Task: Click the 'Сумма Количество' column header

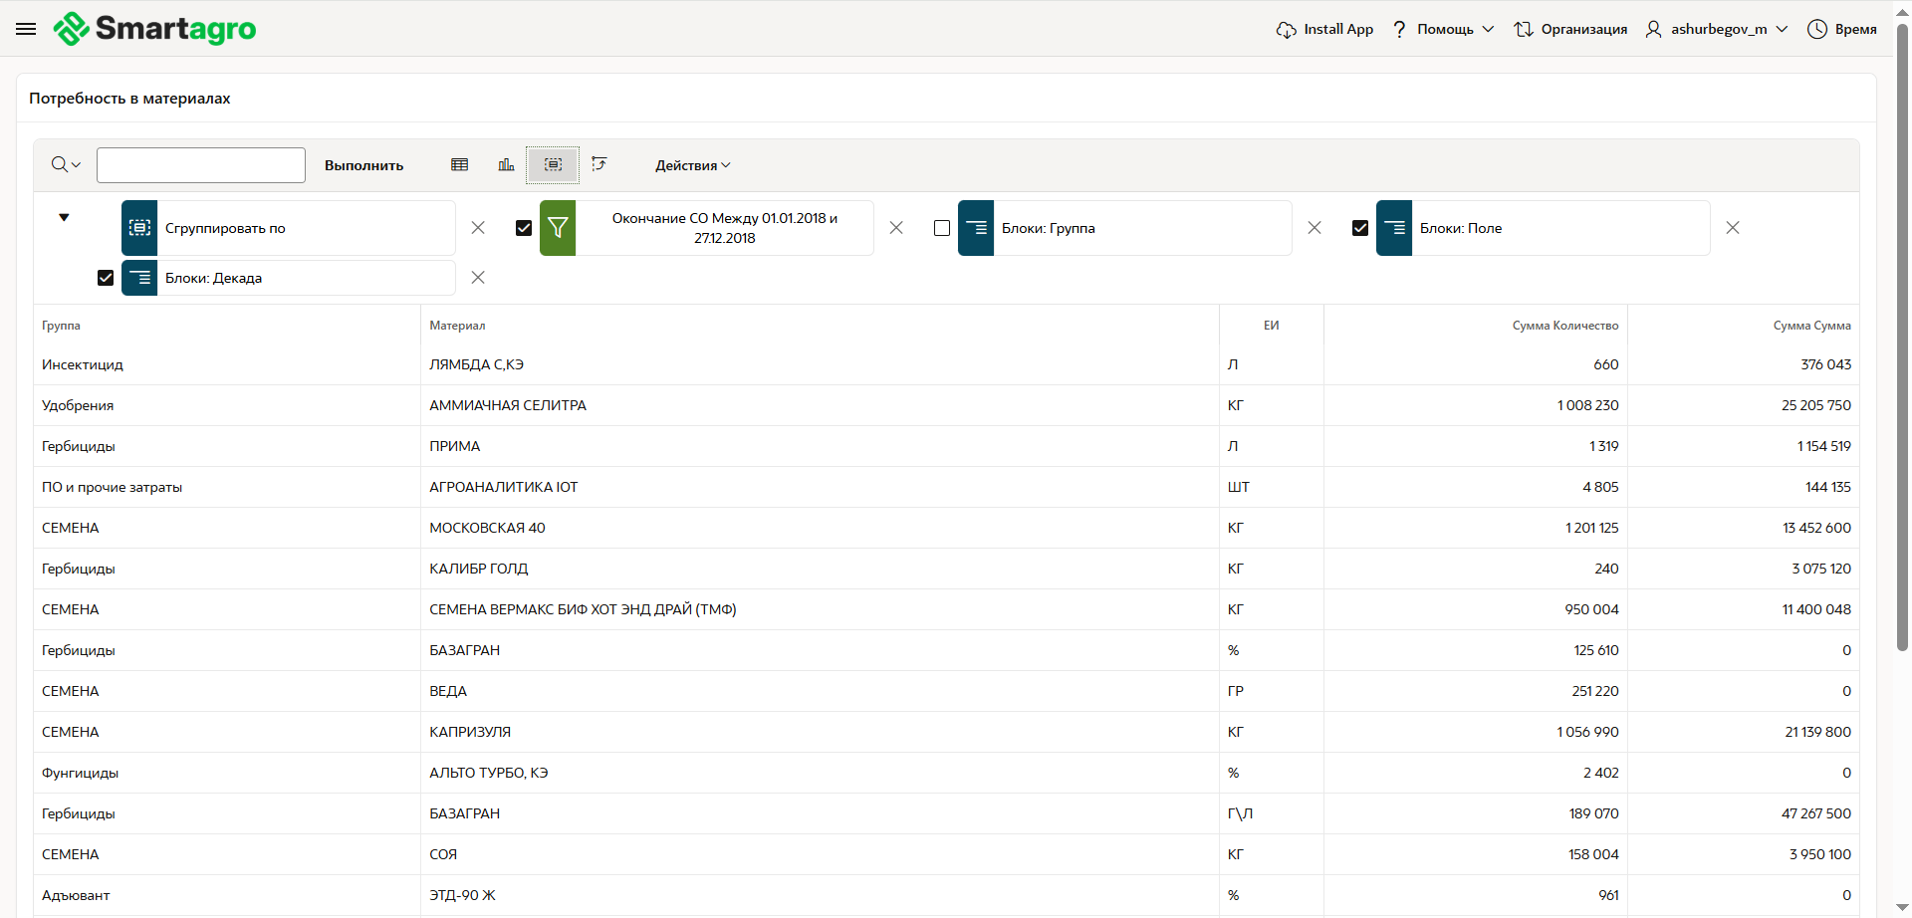Action: [1564, 326]
